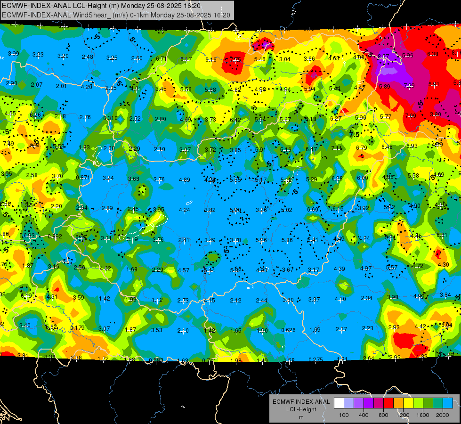The image size is (461, 424).
Task: Click the 7.29 value in the purple area
Action: point(409,85)
